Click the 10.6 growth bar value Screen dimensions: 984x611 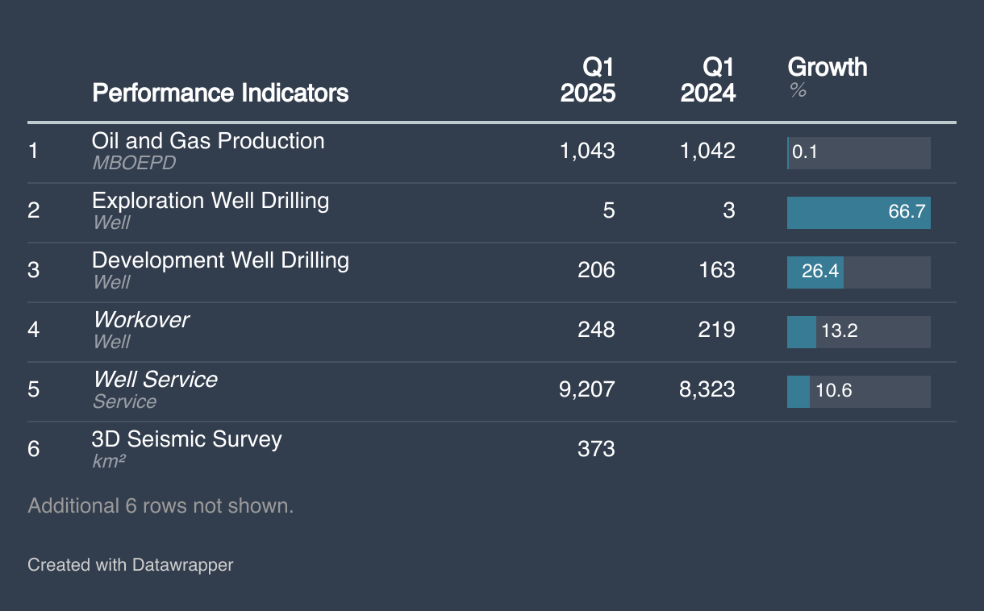point(833,392)
